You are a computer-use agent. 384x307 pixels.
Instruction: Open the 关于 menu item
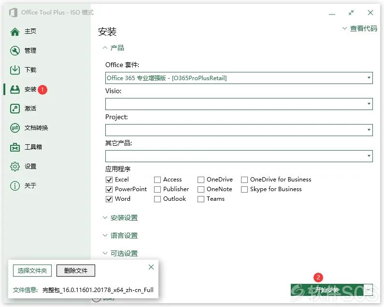tap(30, 185)
